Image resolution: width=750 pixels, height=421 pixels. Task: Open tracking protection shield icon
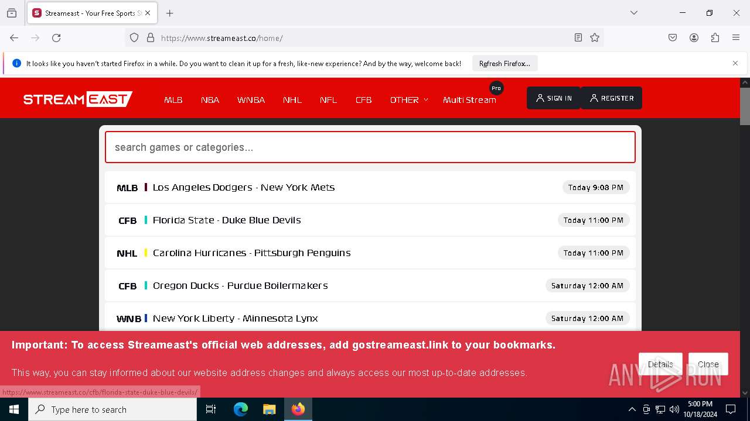134,38
